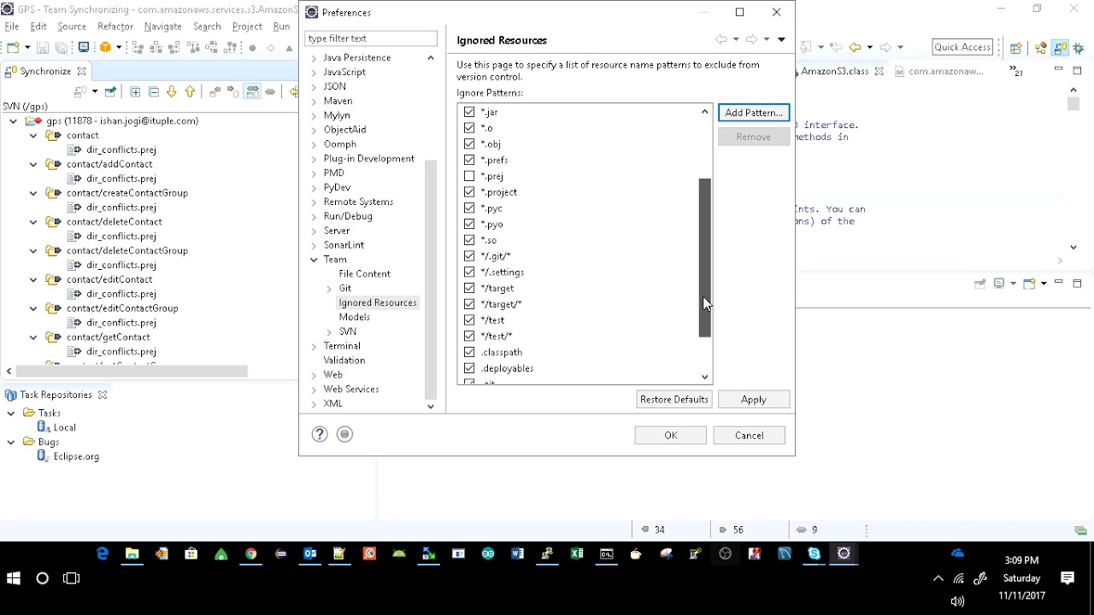Uncheck the .classpath ignore pattern
This screenshot has height=615, width=1094.
469,352
